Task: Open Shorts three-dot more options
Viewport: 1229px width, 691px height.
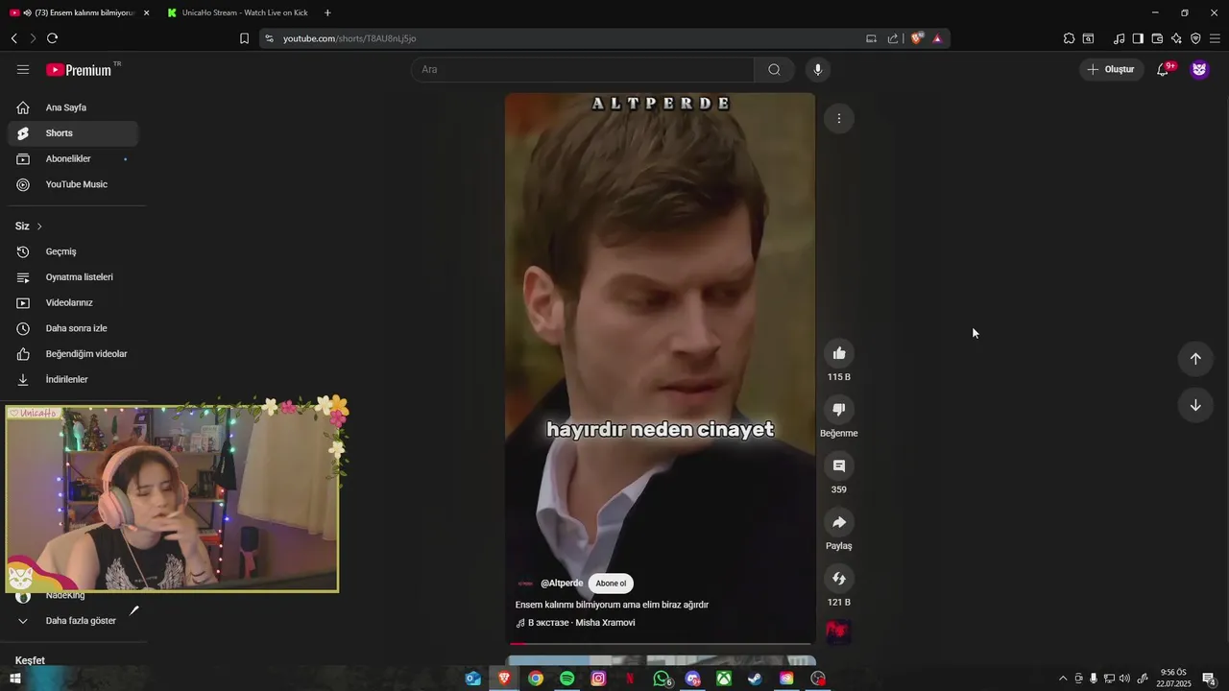Action: point(839,119)
